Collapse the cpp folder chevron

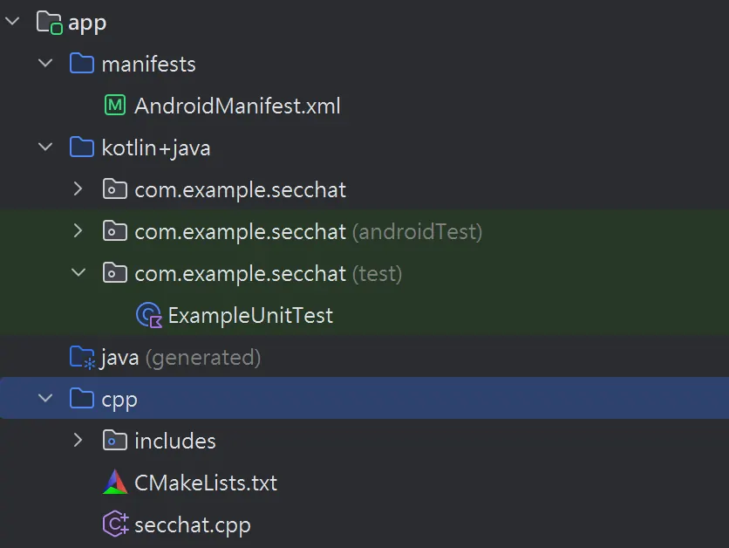coord(45,398)
